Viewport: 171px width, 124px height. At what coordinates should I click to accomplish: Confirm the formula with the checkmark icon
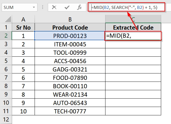pyautogui.click(x=67, y=7)
